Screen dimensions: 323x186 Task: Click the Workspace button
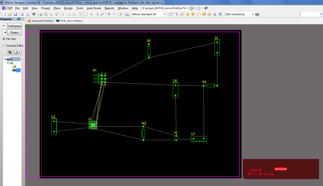[x=14, y=26]
